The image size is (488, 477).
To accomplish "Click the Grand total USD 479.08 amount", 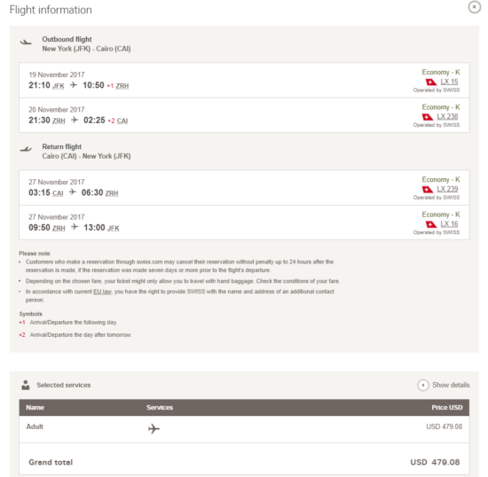I will (x=435, y=462).
